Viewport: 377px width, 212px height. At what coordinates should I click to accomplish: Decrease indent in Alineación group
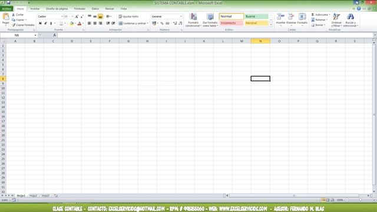click(108, 24)
